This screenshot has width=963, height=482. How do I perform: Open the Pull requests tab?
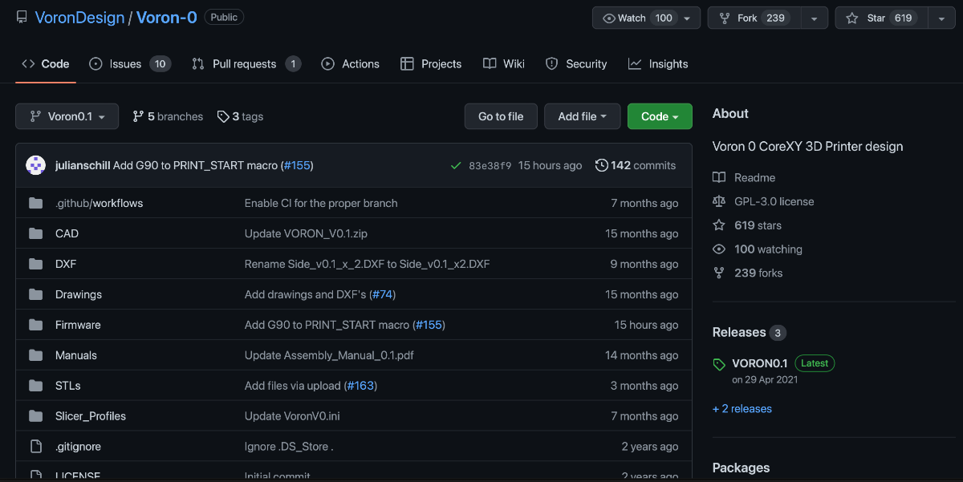(x=246, y=64)
